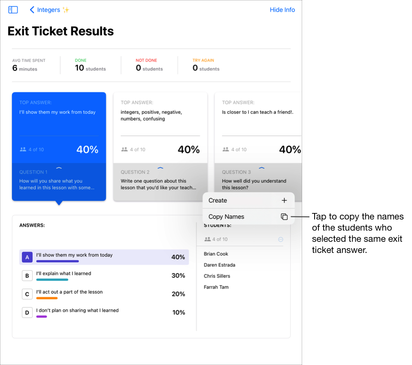This screenshot has height=365, width=412.
Task: Toggle the sidebar panel icon
Action: click(x=13, y=10)
